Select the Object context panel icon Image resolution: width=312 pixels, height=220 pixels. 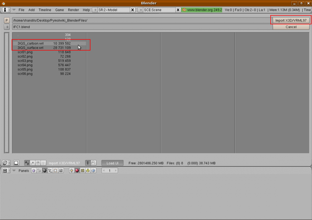pos(50,171)
